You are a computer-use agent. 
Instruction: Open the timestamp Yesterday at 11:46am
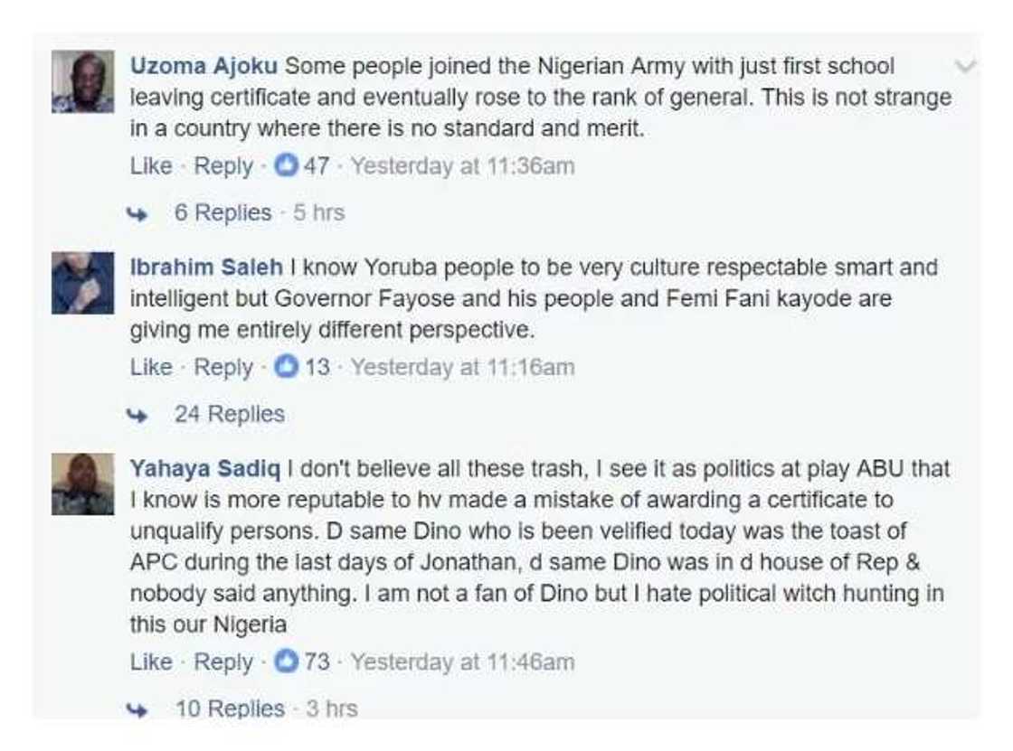(462, 662)
